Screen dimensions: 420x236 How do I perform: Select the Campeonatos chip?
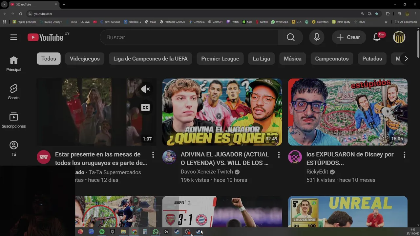click(332, 59)
